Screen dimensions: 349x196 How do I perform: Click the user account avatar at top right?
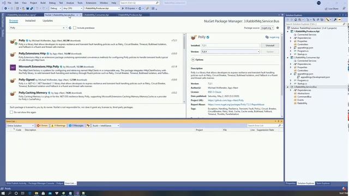pos(318,3)
